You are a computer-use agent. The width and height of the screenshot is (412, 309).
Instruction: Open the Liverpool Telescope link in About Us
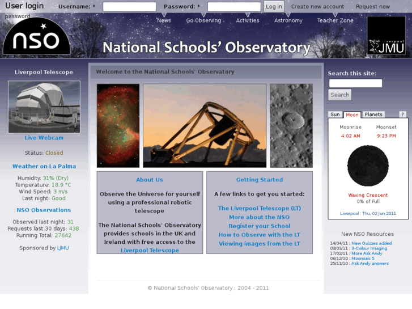pos(150,251)
